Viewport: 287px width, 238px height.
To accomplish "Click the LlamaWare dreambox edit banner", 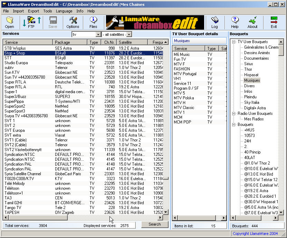I will (155, 22).
